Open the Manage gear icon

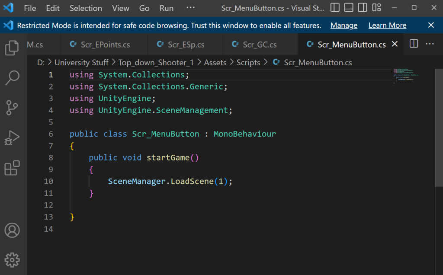click(12, 260)
